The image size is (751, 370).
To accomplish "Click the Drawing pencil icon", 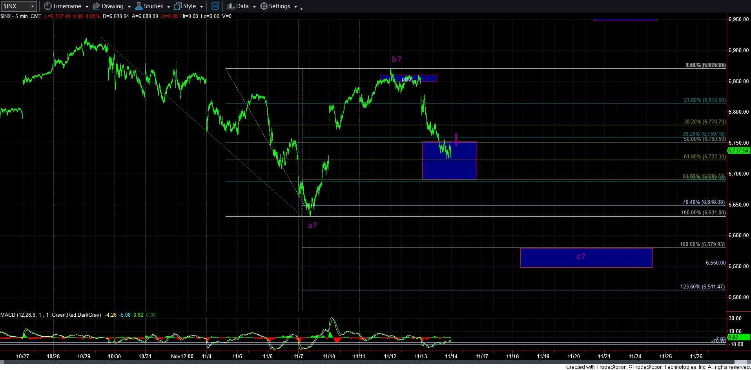I will [96, 6].
